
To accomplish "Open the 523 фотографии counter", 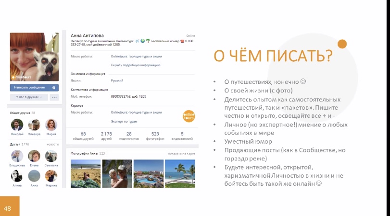I will coord(155,136).
